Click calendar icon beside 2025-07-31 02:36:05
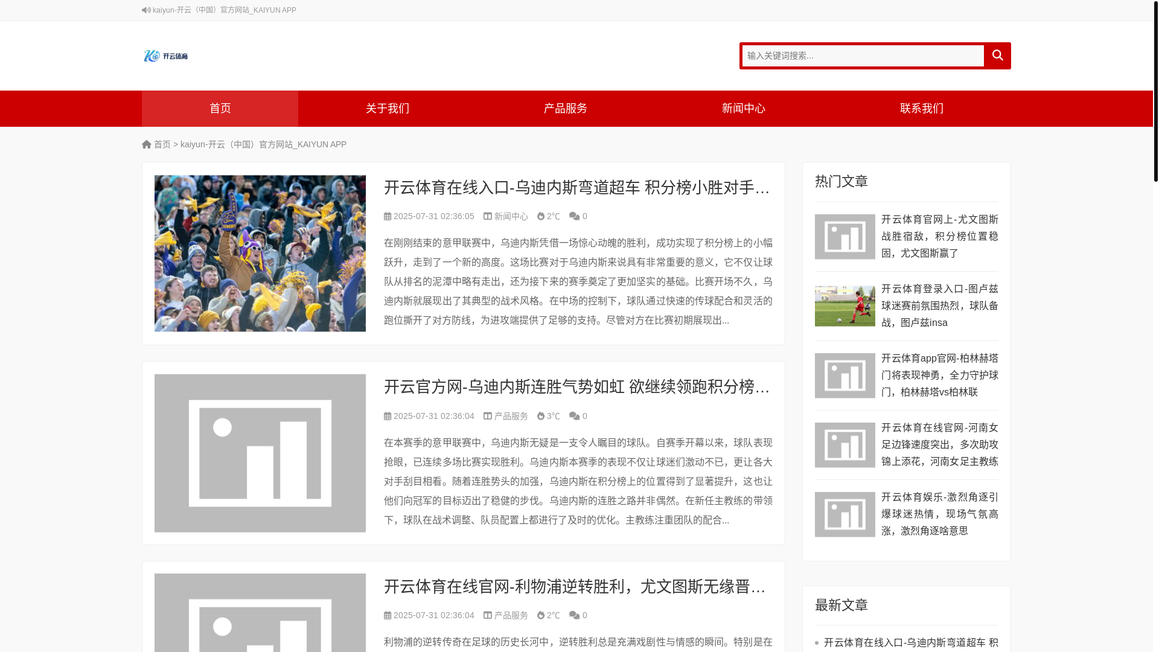 (x=388, y=216)
